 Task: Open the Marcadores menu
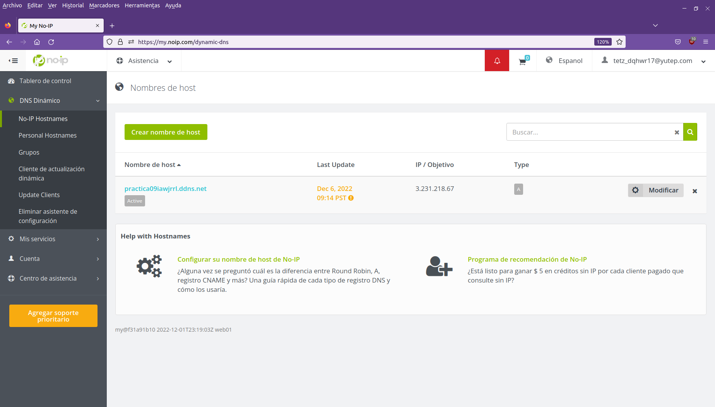[104, 5]
